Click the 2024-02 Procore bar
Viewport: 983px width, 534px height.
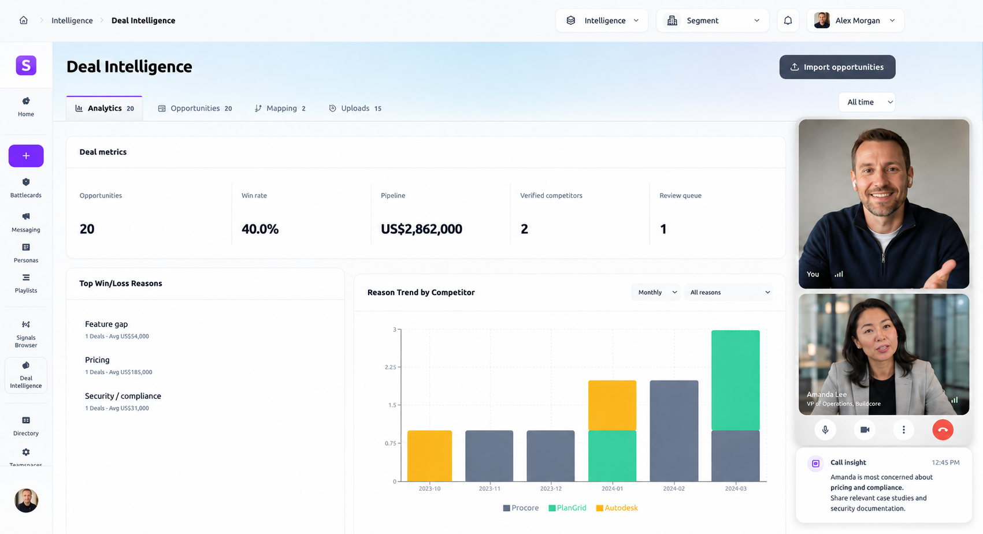674,431
